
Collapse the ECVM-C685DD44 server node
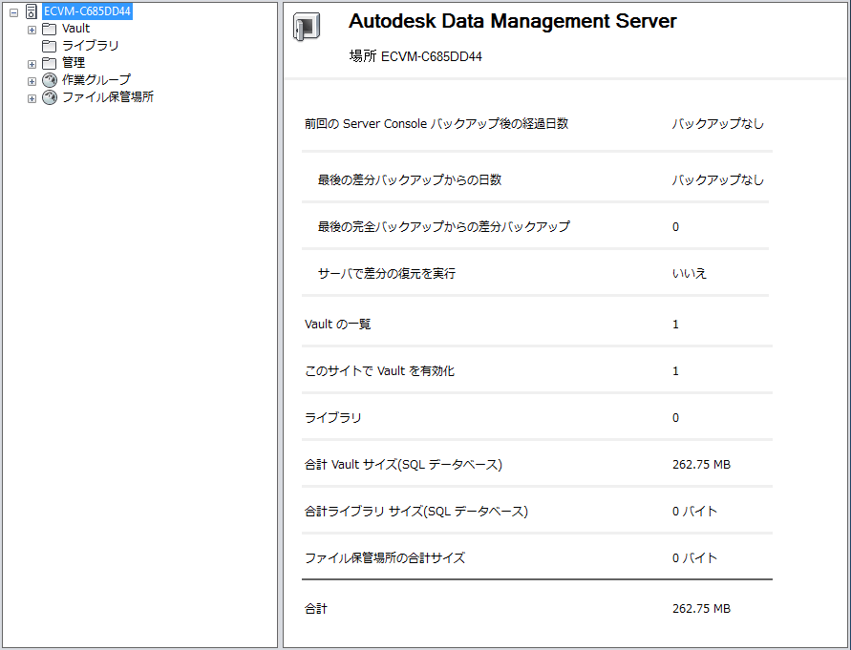pyautogui.click(x=13, y=12)
